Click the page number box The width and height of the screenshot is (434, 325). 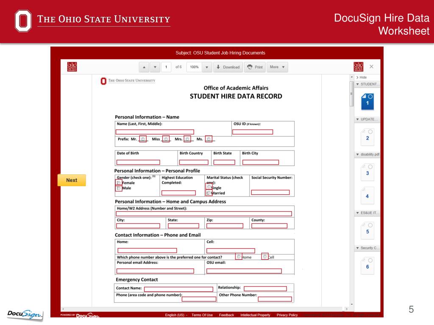pyautogui.click(x=166, y=67)
